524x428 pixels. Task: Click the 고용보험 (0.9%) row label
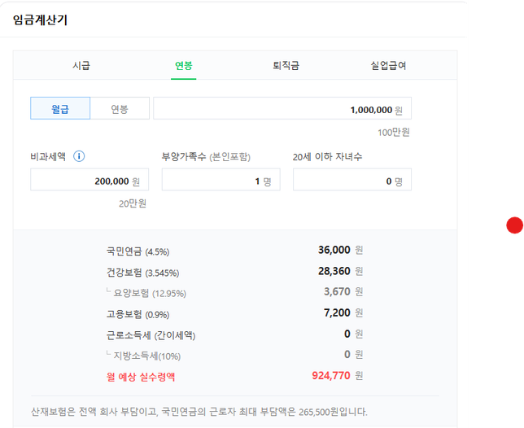138,314
